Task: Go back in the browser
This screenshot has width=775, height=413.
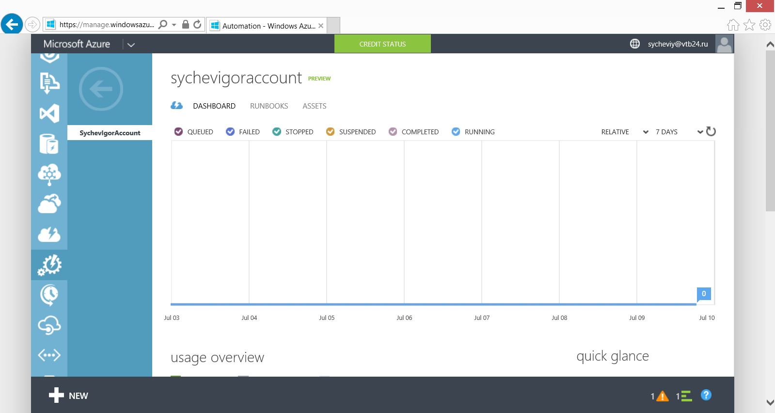Action: 12,24
